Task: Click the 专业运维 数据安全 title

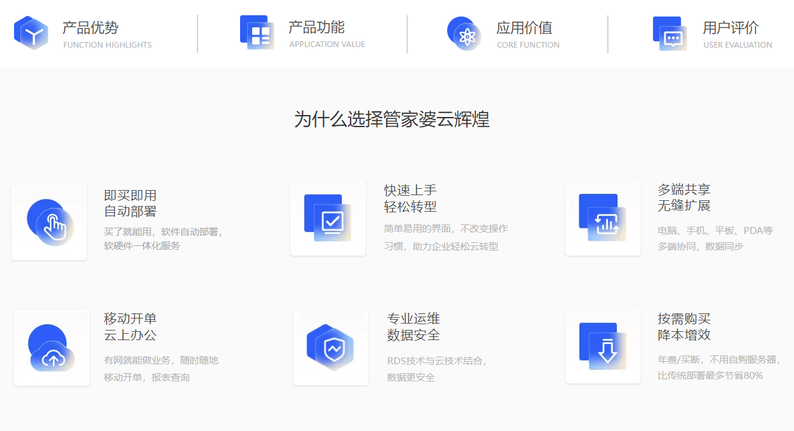Action: point(414,327)
